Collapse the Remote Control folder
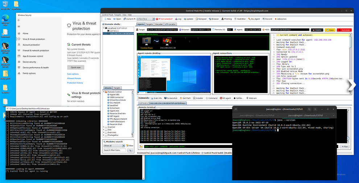 pos(104,92)
